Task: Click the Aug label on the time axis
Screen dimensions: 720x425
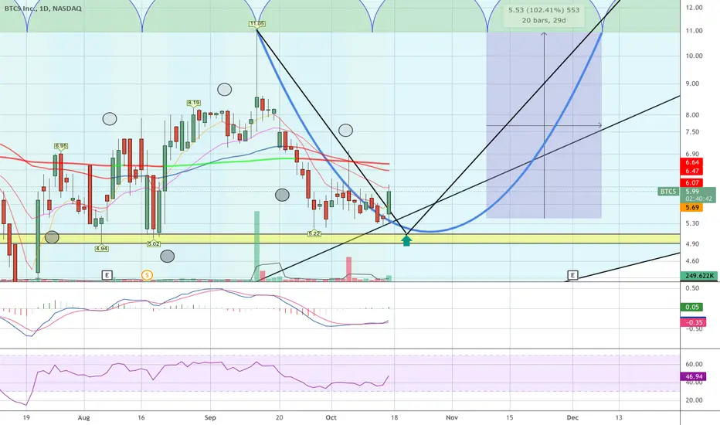Action: pos(83,417)
